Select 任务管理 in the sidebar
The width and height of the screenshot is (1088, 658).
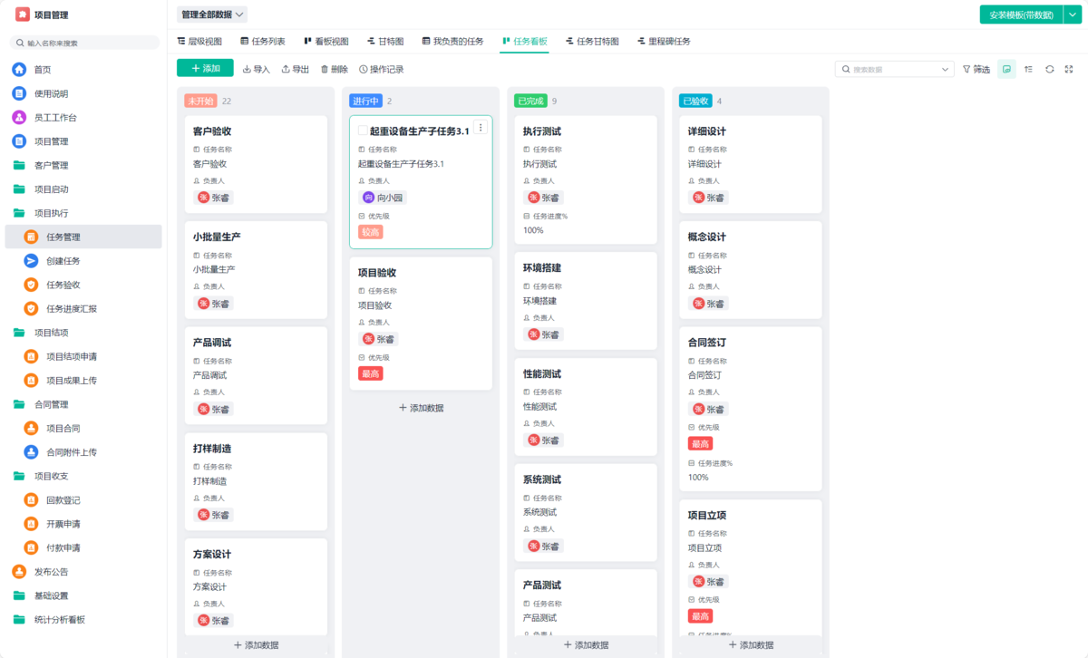click(83, 237)
